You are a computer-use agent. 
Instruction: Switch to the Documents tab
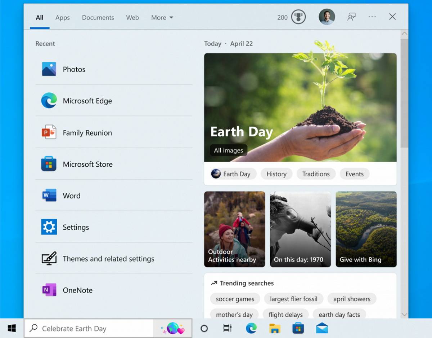(x=98, y=17)
